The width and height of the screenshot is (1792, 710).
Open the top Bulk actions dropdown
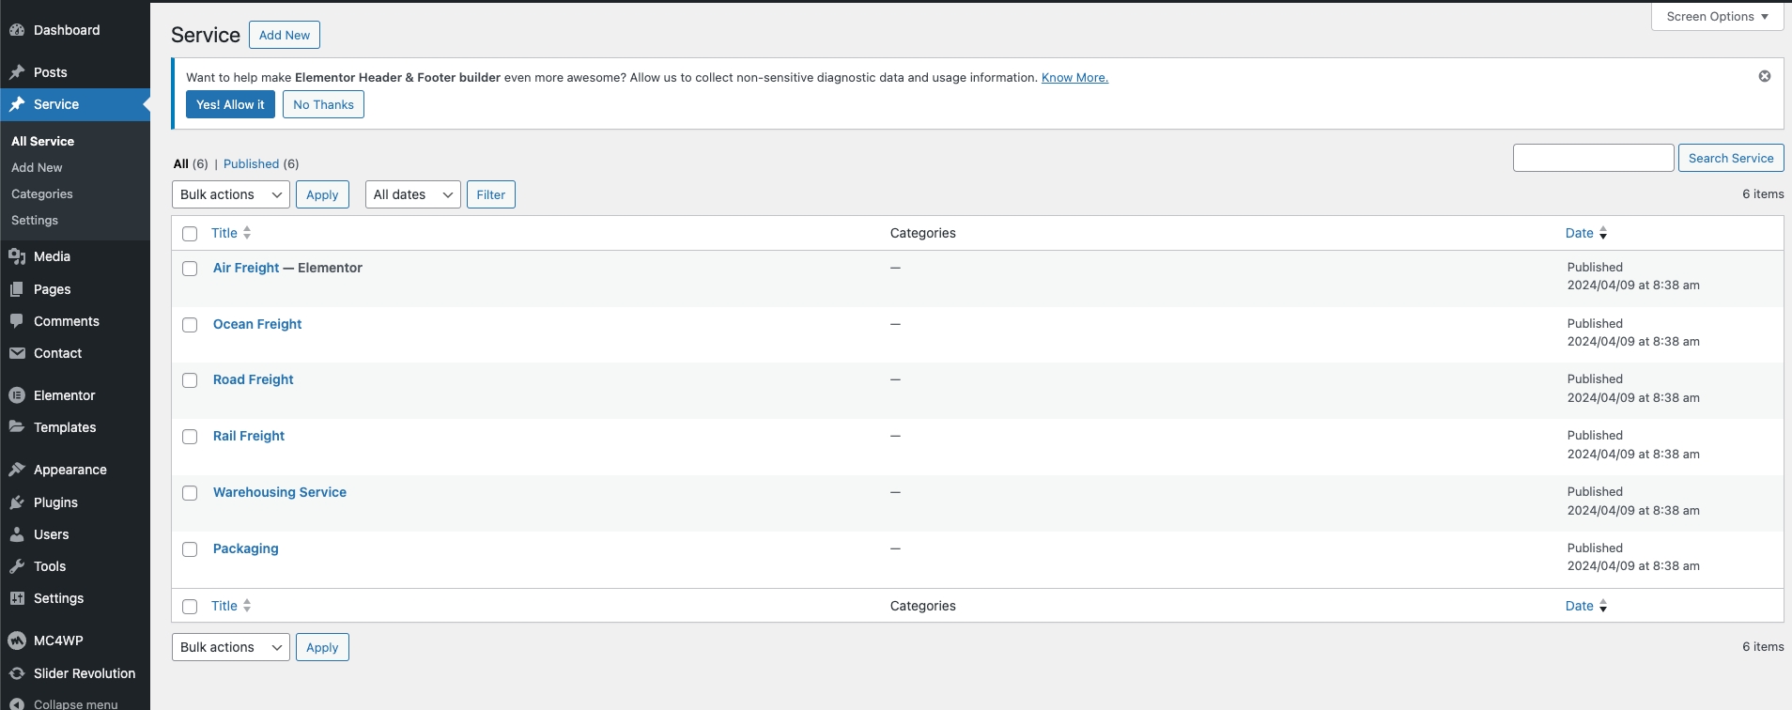[231, 194]
